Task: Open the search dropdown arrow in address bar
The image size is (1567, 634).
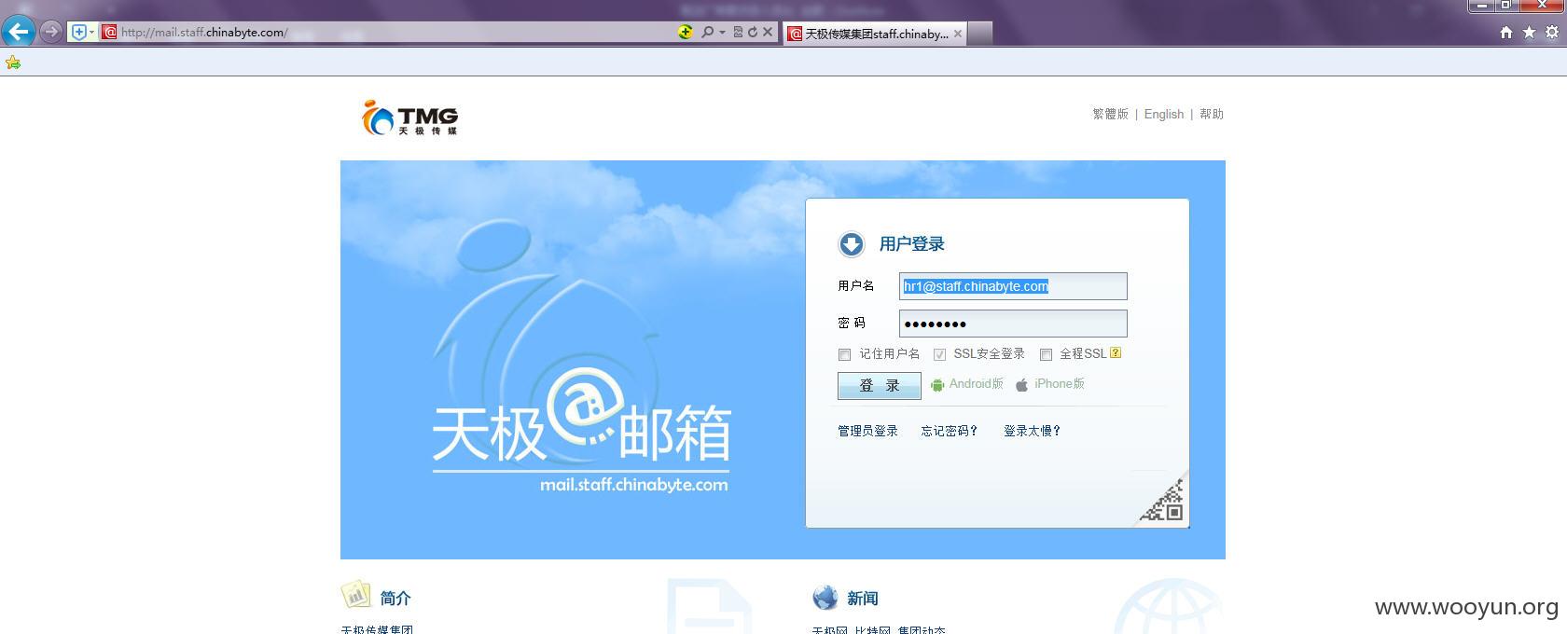Action: 722,33
